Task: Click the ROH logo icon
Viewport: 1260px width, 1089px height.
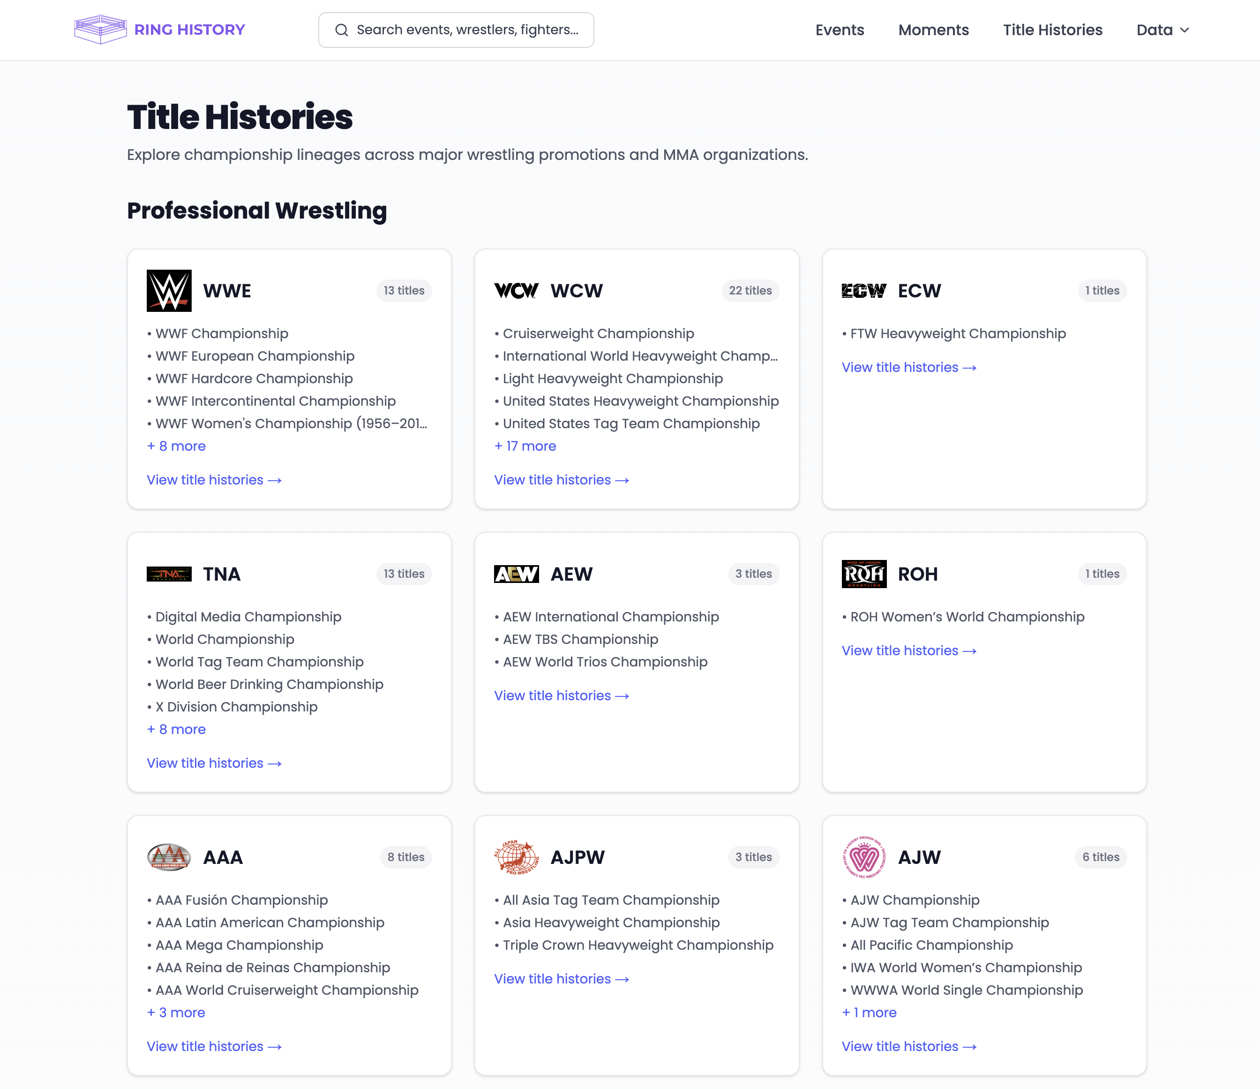Action: click(864, 573)
